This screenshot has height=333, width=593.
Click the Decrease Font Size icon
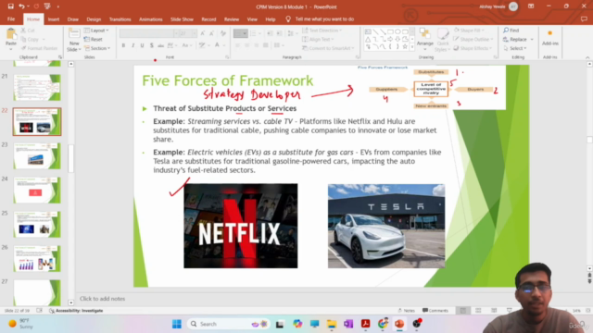click(211, 33)
